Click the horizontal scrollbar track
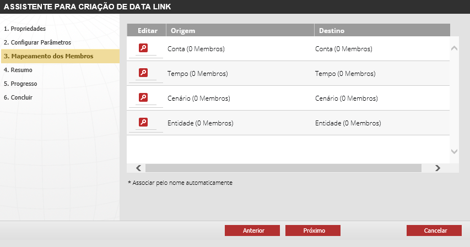The height and width of the screenshot is (247, 470). pos(283,168)
